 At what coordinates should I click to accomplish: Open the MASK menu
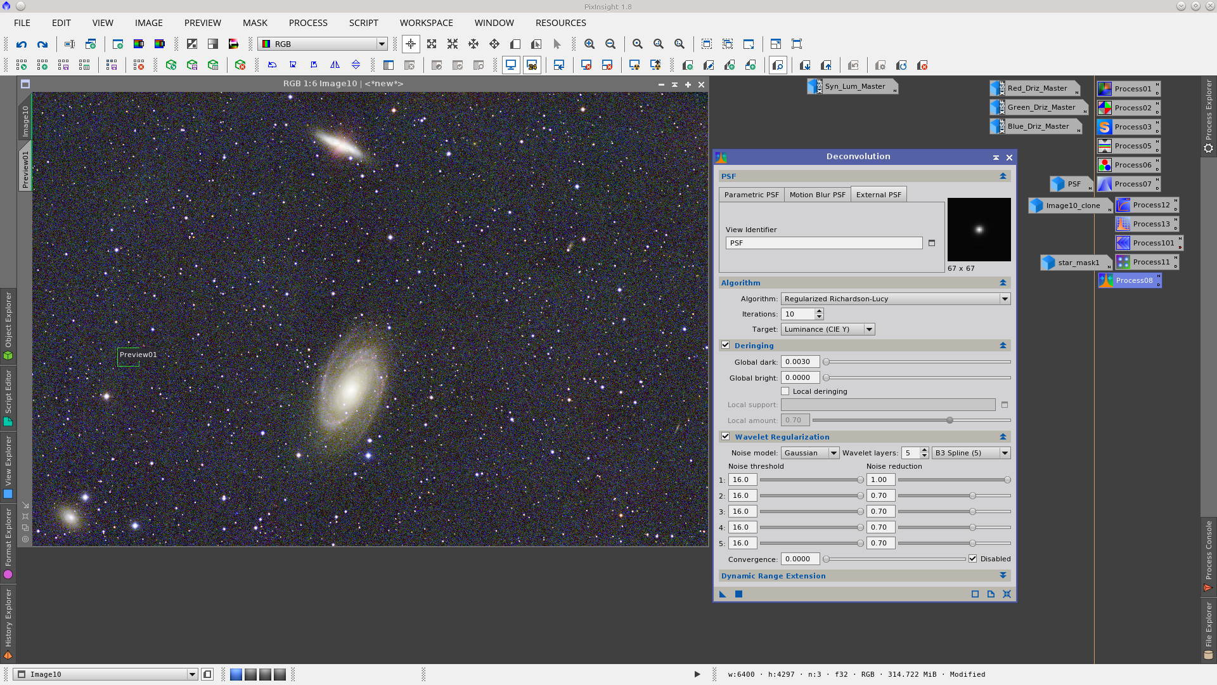click(x=255, y=23)
